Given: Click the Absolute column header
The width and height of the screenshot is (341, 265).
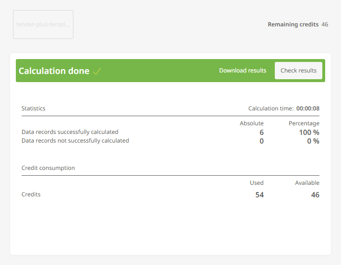Looking at the screenshot, I should point(251,123).
